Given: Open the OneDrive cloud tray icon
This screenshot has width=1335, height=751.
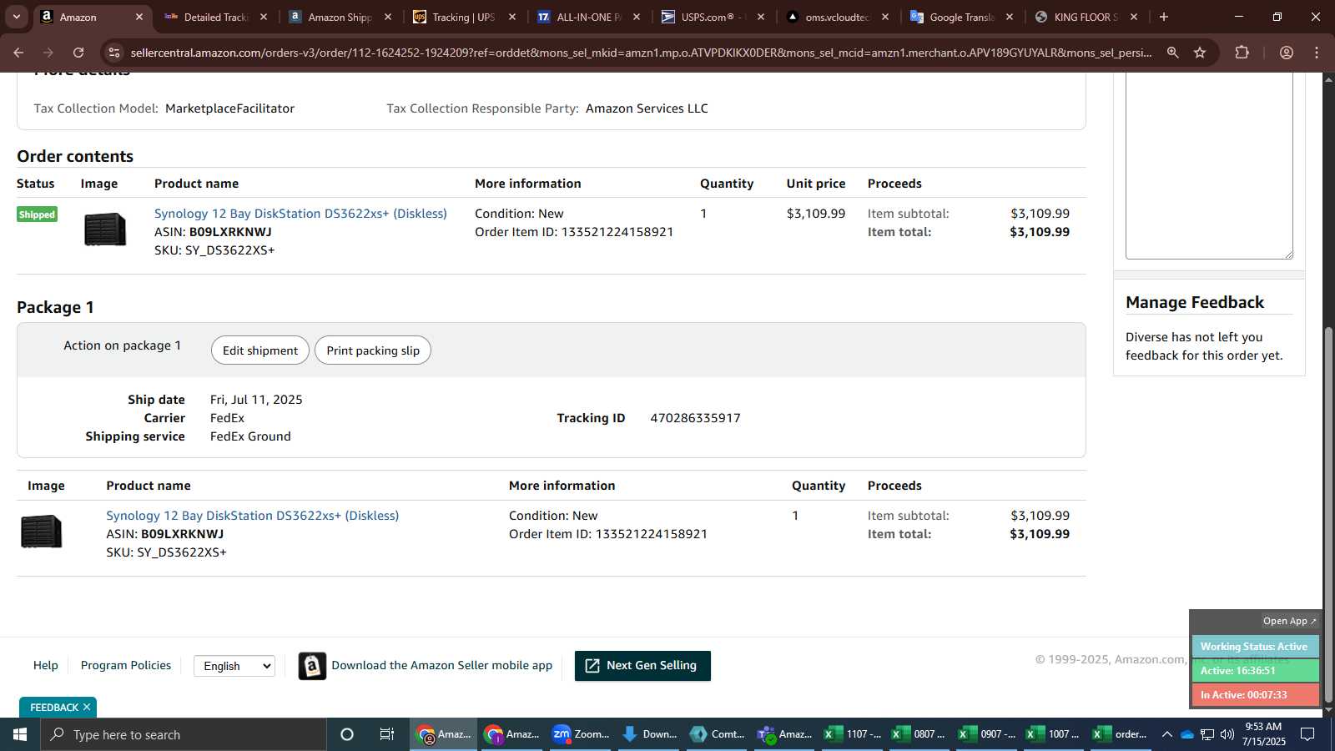Looking at the screenshot, I should coord(1186,734).
